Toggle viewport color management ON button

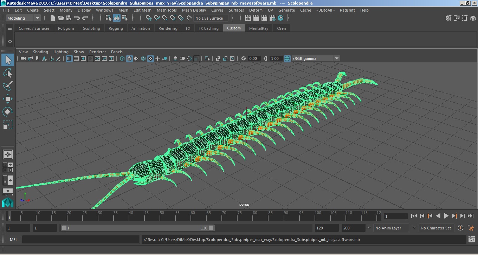point(287,58)
